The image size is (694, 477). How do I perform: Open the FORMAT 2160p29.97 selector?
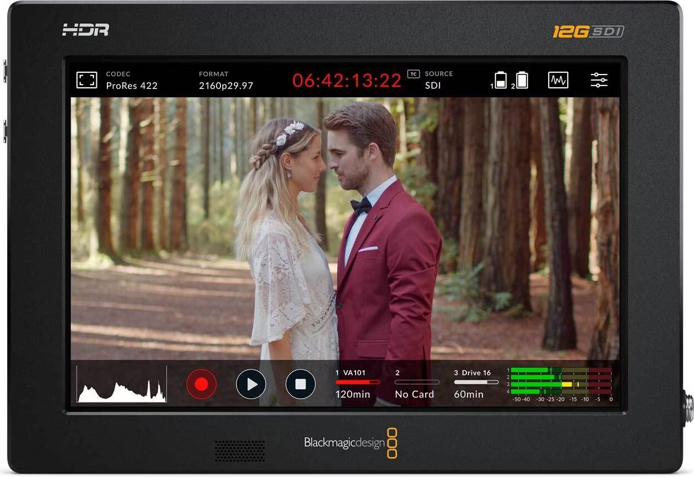[x=225, y=81]
